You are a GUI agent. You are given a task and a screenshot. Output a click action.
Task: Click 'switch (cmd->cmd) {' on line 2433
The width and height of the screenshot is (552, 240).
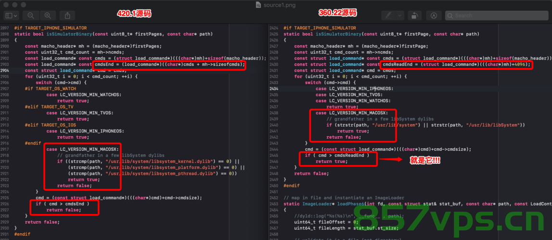point(330,83)
